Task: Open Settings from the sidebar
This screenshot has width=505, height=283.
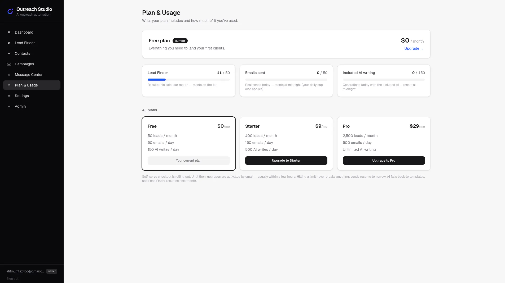Action: 32,96
